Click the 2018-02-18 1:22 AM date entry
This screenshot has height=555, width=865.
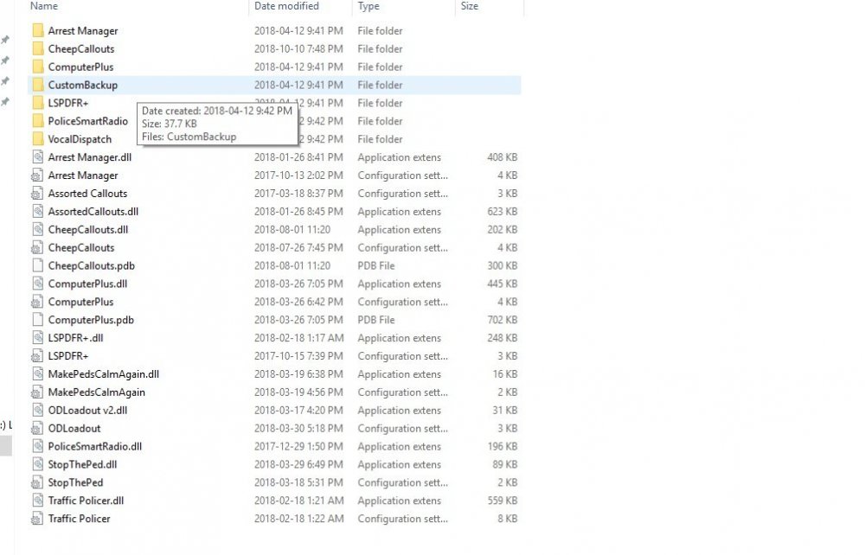tap(298, 519)
